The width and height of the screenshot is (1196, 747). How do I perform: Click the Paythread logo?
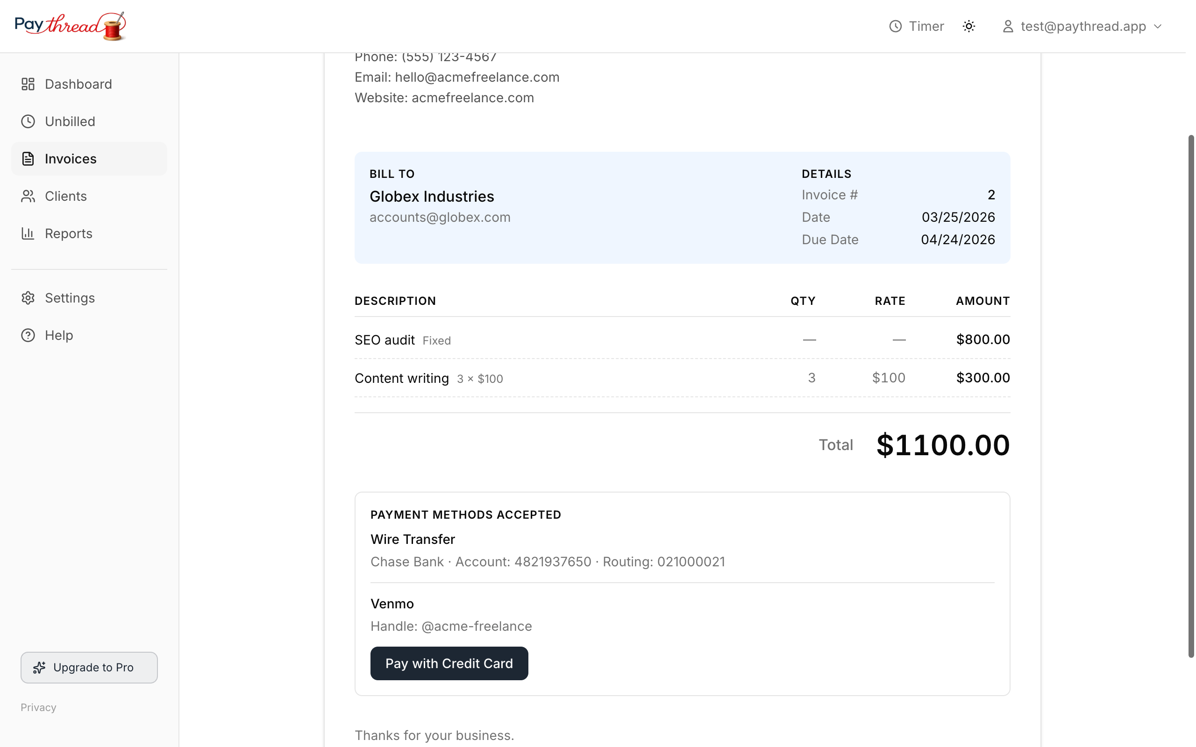[70, 26]
